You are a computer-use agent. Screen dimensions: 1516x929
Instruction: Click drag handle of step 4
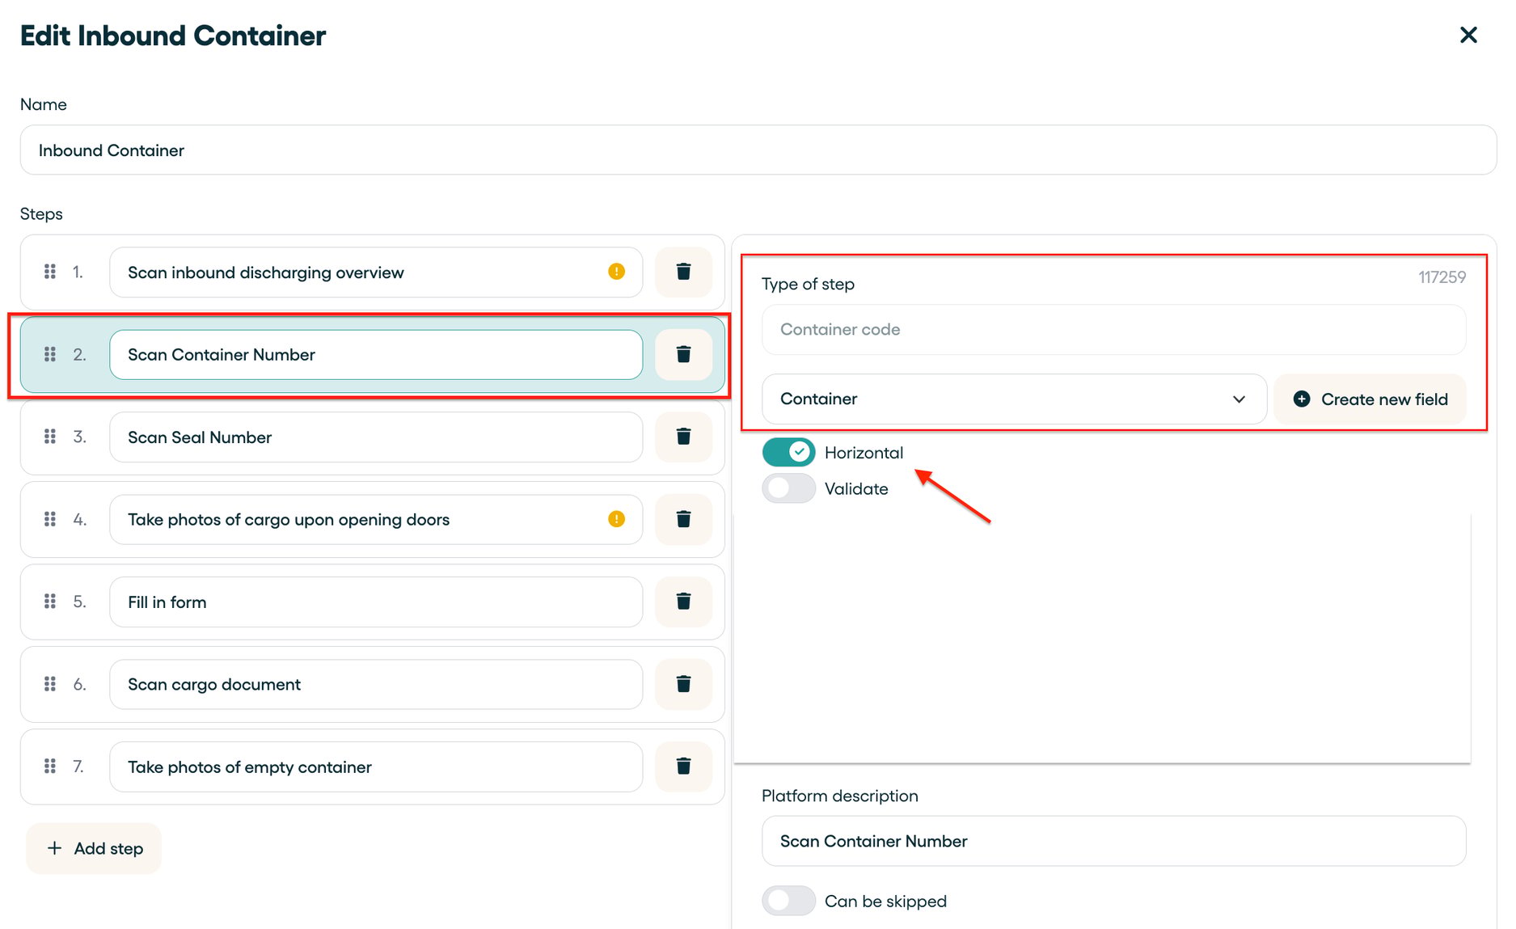point(50,519)
